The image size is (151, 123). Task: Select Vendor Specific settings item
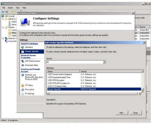(32, 52)
